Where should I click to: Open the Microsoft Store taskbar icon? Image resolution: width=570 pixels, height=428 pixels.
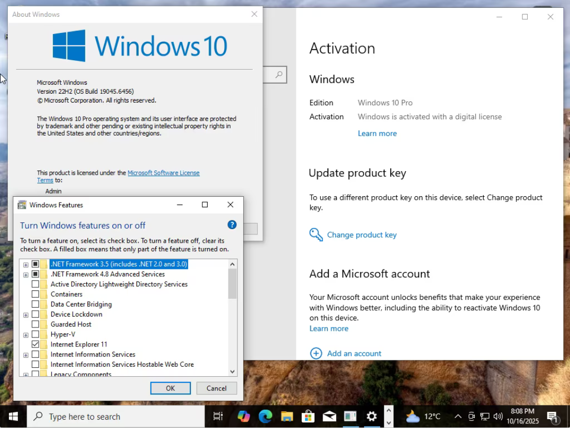tap(308, 416)
